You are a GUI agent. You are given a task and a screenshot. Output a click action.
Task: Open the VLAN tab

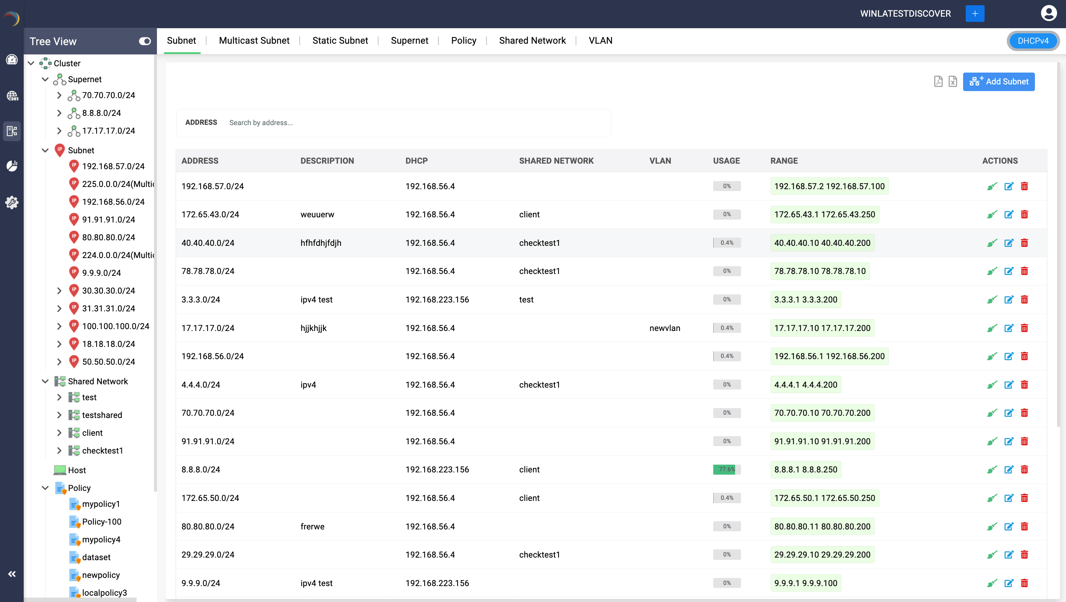pos(600,41)
